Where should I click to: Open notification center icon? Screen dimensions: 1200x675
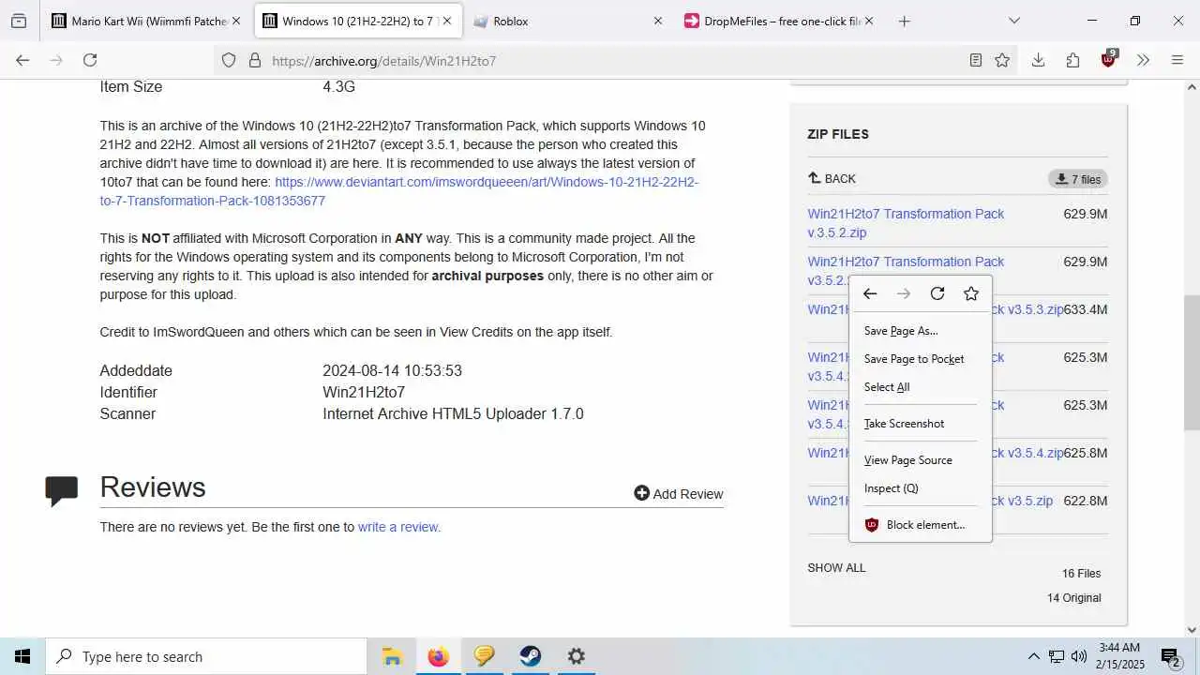point(1170,657)
